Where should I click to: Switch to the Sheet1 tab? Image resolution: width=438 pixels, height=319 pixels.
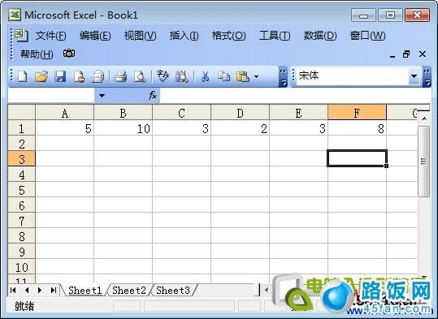(x=85, y=291)
